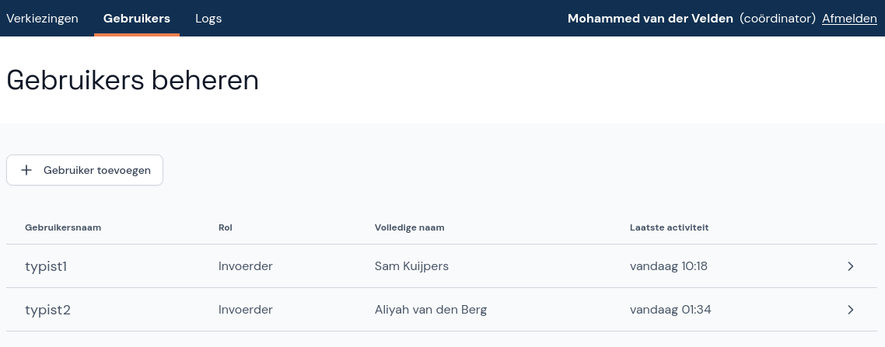The width and height of the screenshot is (885, 347).
Task: Click the username typist1
Action: (46, 266)
